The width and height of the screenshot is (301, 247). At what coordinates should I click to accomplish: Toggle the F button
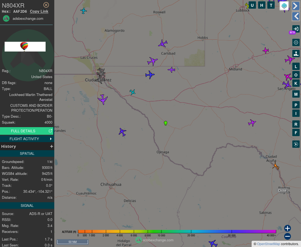pos(296,133)
